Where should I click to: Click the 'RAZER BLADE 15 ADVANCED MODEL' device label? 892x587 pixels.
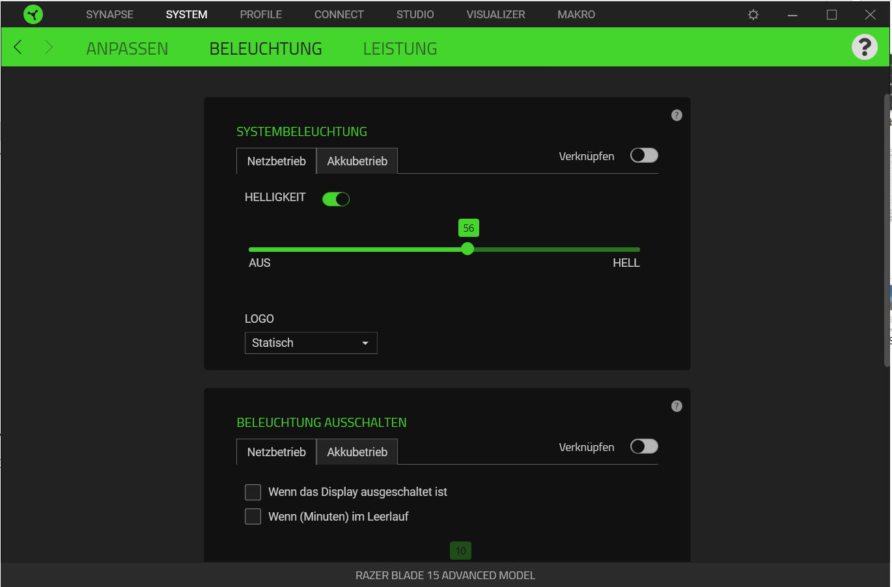pyautogui.click(x=445, y=575)
